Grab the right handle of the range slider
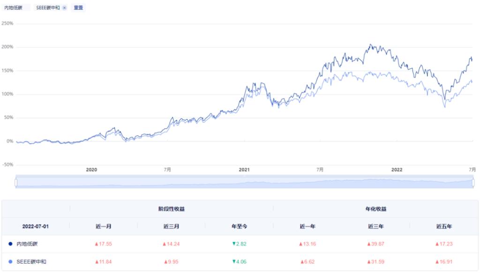 click(x=473, y=182)
